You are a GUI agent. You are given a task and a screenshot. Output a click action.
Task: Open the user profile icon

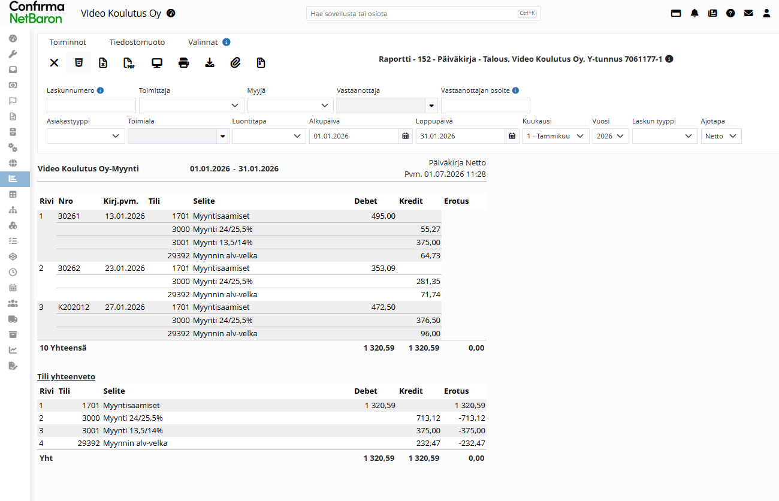[x=766, y=13]
